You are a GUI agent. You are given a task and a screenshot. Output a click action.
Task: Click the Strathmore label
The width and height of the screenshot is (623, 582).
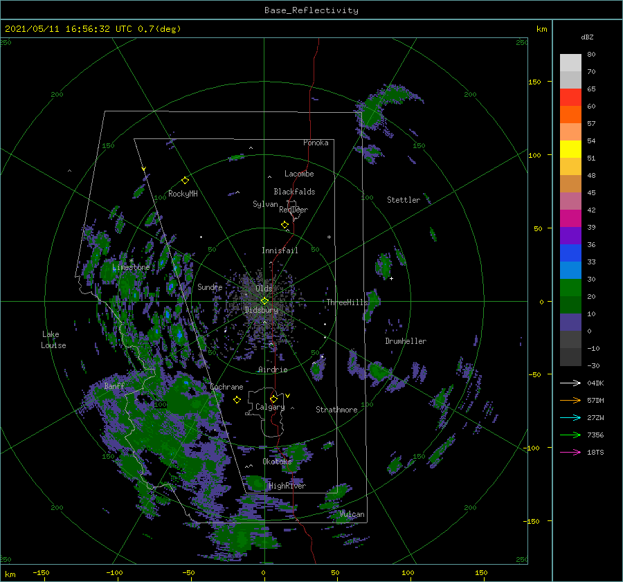[x=336, y=410]
